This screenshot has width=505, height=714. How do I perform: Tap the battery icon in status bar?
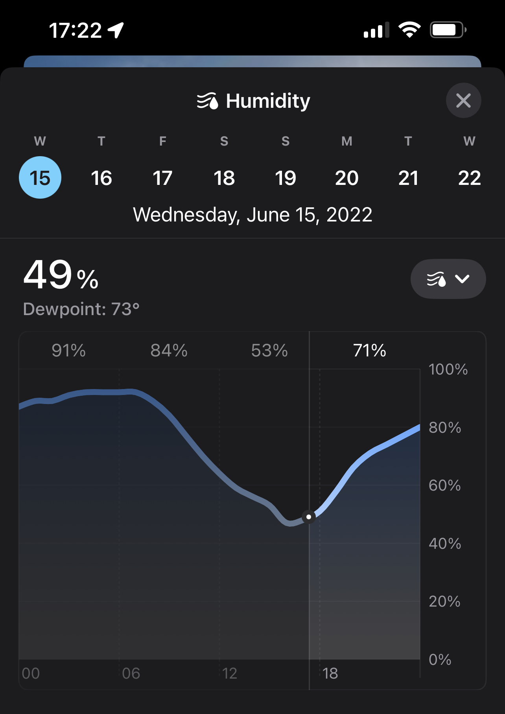coord(448,30)
